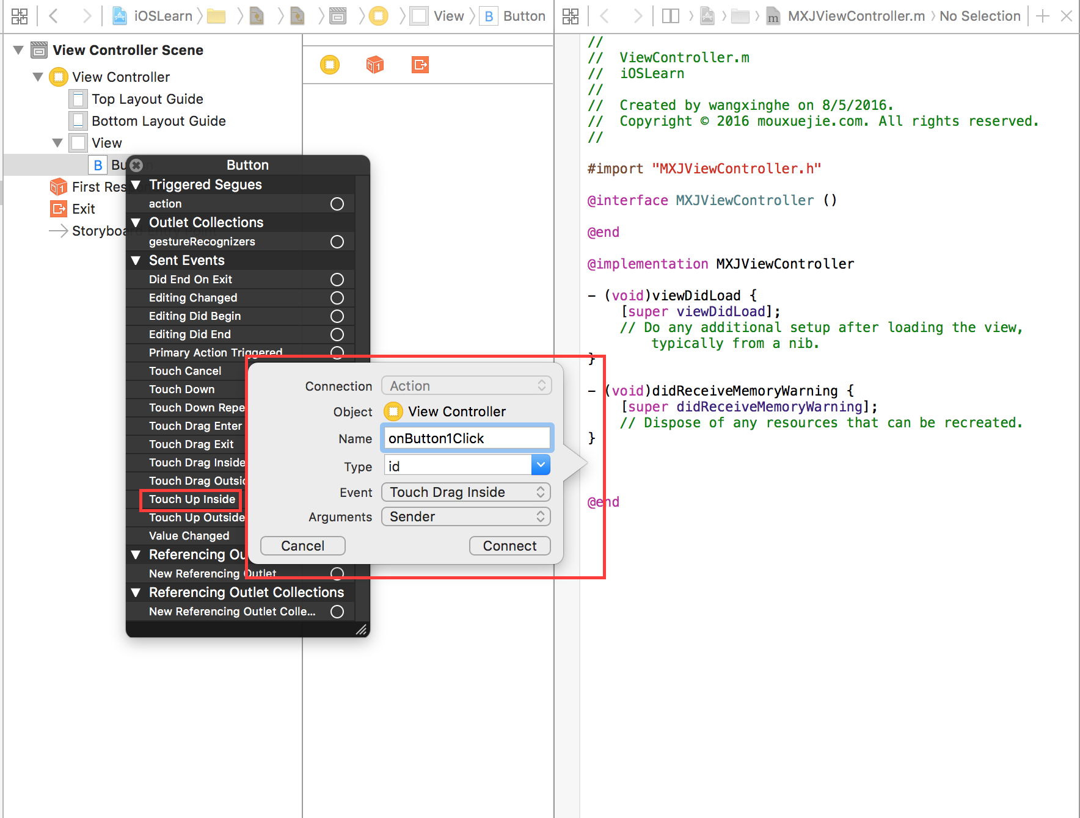This screenshot has width=1080, height=818.
Task: Select Value Changed sent event
Action: tap(189, 536)
